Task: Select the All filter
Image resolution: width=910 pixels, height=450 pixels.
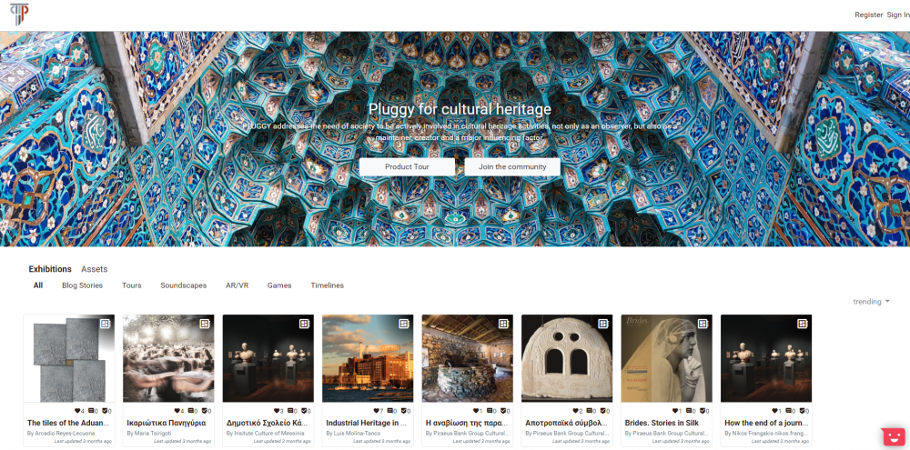Action: pyautogui.click(x=37, y=285)
